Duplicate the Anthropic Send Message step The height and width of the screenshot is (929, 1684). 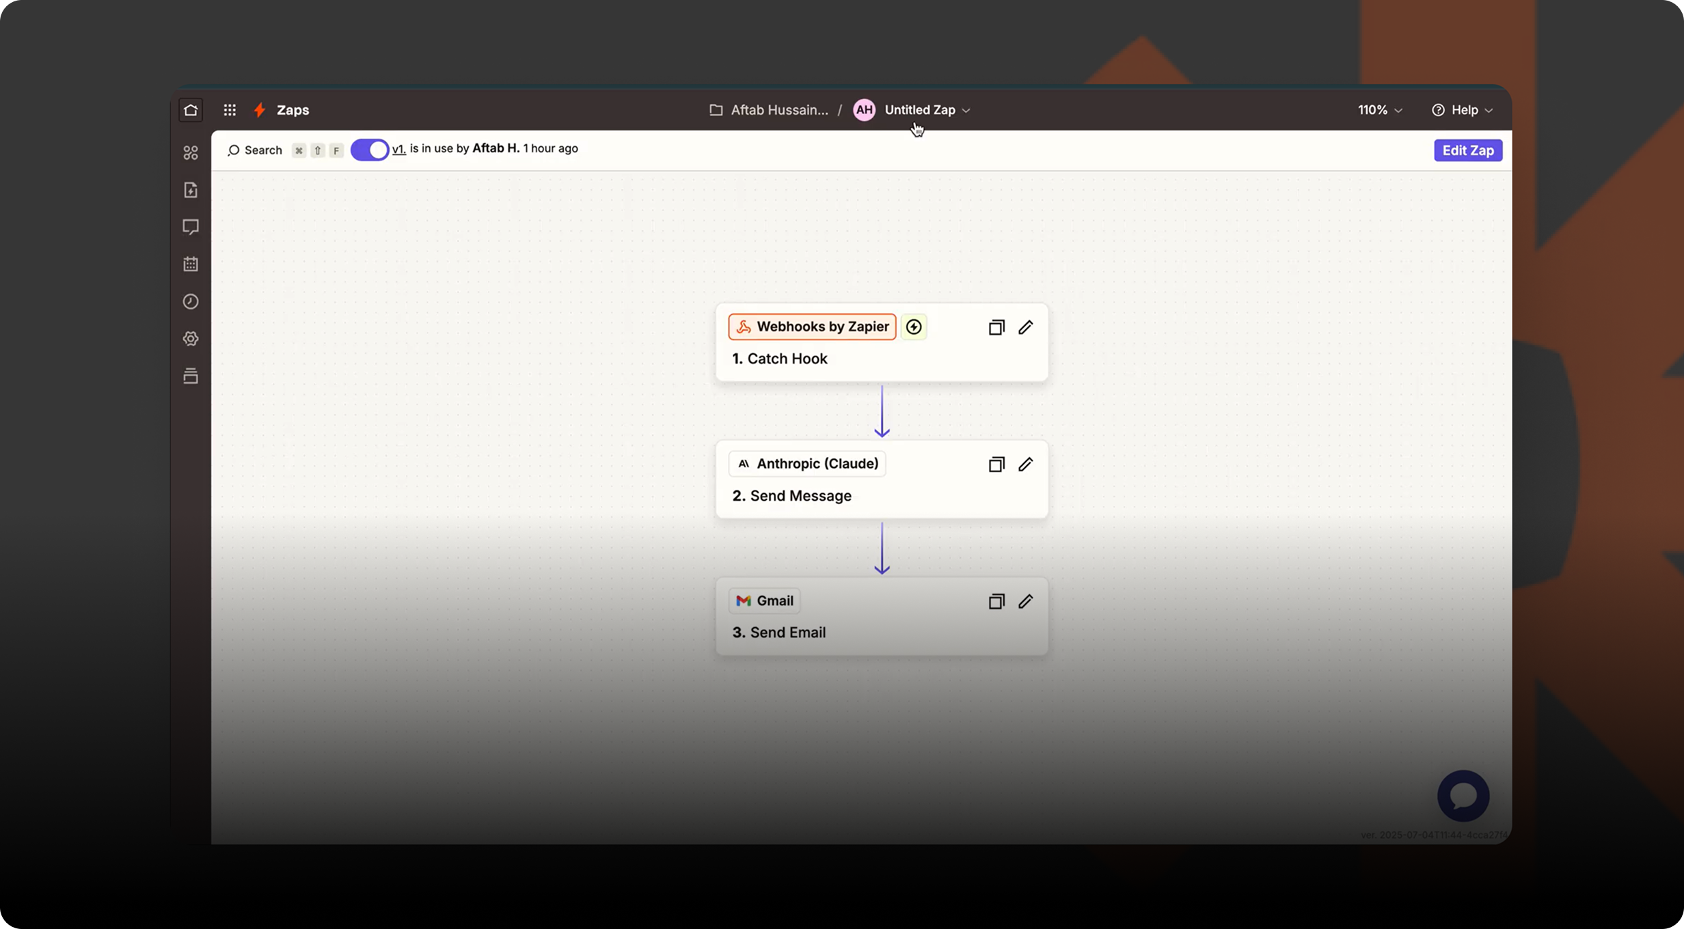[996, 464]
